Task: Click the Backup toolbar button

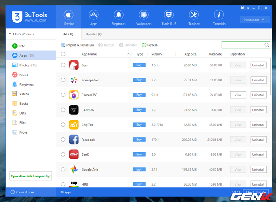Action: click(x=107, y=45)
